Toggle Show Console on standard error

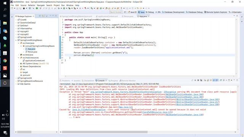pyautogui.click(x=217, y=80)
